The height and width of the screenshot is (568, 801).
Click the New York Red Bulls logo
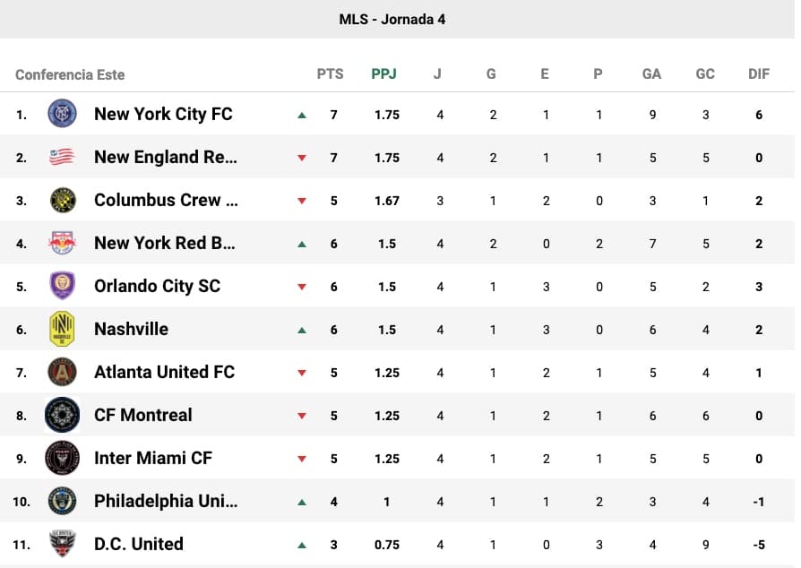click(x=62, y=243)
